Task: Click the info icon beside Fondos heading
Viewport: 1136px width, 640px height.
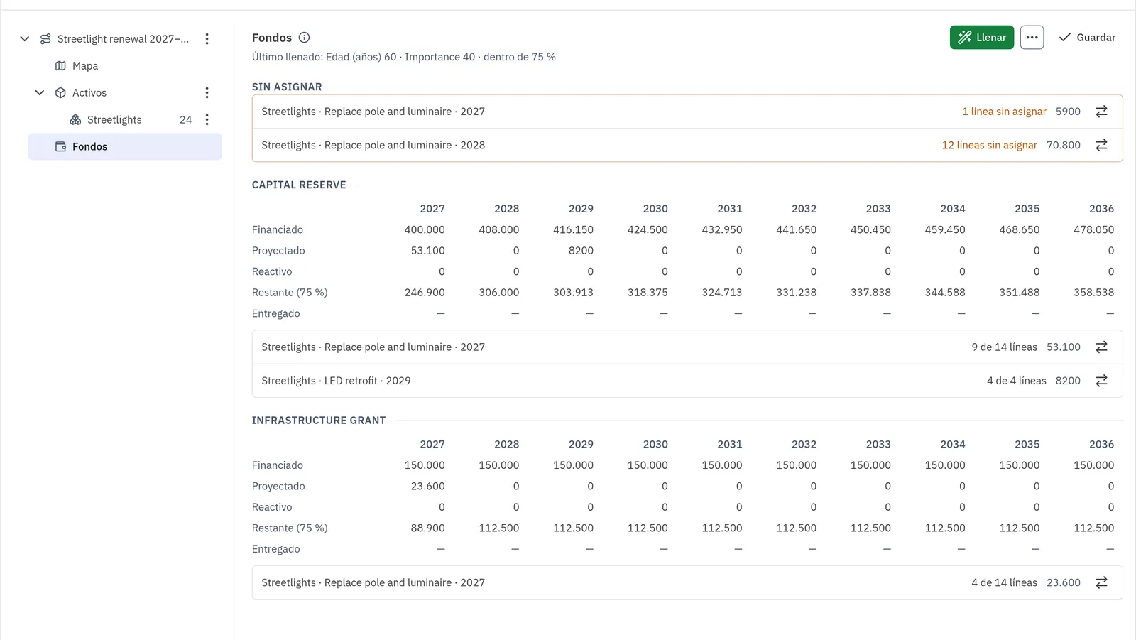Action: point(304,38)
